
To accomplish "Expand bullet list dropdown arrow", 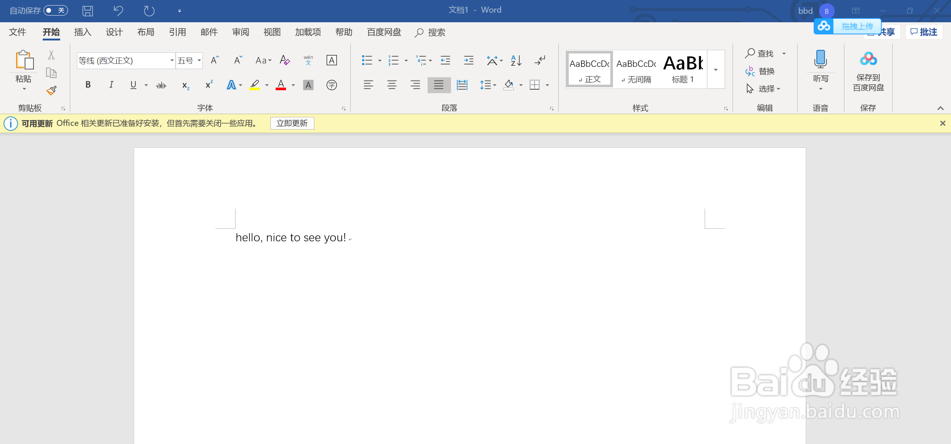I will [x=380, y=61].
